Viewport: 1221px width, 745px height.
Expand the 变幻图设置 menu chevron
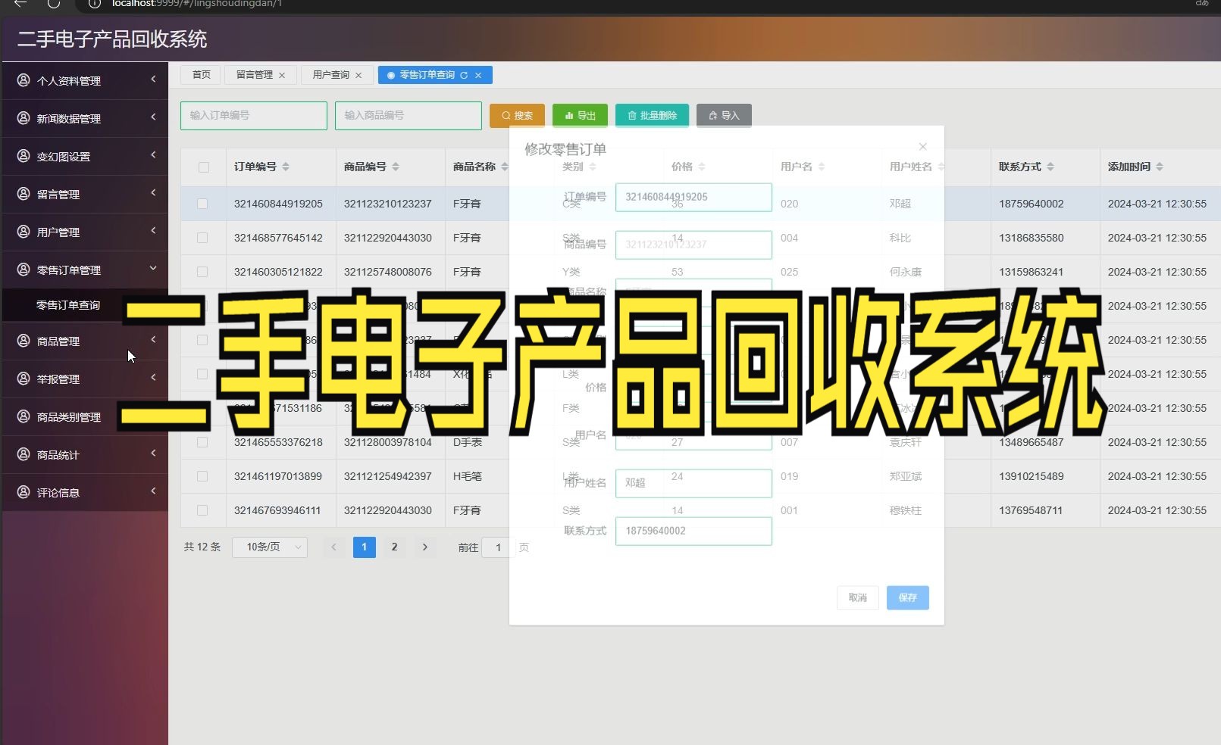point(153,154)
